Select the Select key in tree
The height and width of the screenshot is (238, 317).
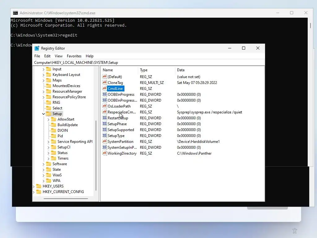tap(57, 108)
